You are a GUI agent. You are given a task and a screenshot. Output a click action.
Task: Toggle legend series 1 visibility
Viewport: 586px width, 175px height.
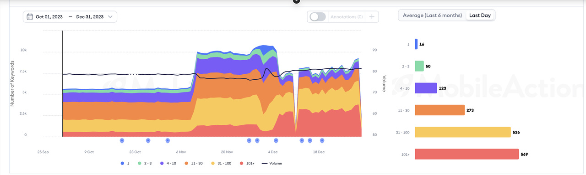point(125,163)
